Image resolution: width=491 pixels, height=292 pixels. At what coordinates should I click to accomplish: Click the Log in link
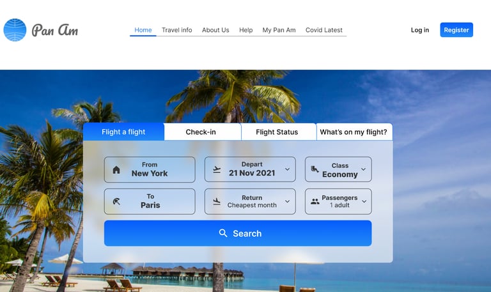419,30
